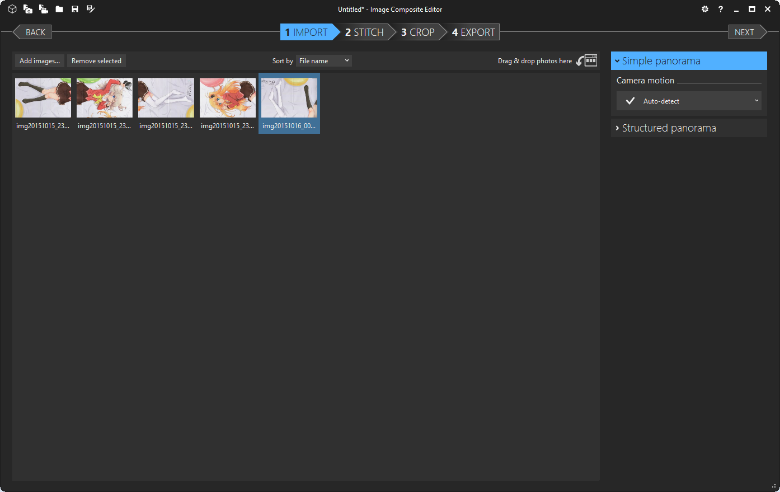Click the window resize grip corner

point(774,486)
